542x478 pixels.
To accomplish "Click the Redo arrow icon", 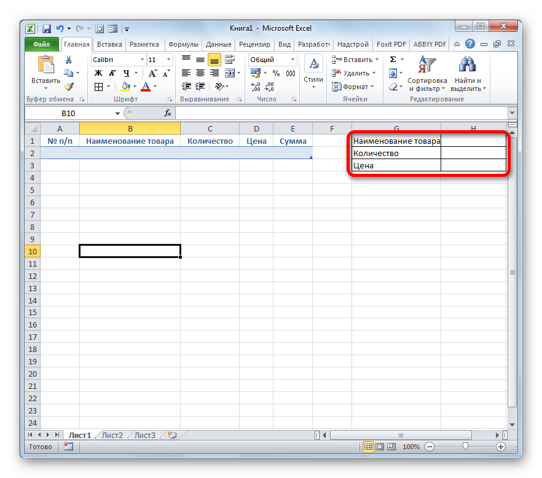I will tap(79, 29).
